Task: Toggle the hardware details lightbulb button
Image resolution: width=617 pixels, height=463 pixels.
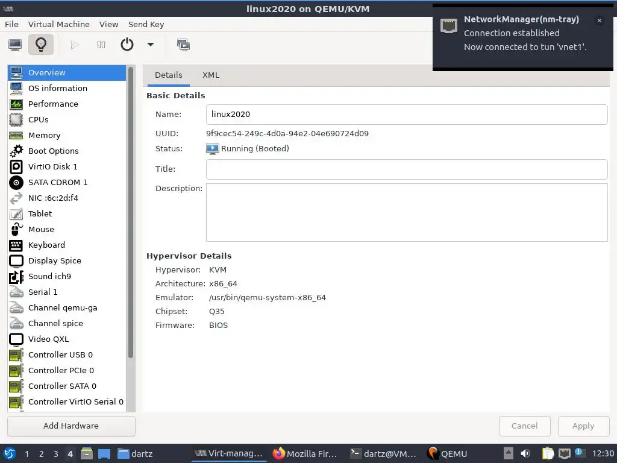Action: pos(41,45)
